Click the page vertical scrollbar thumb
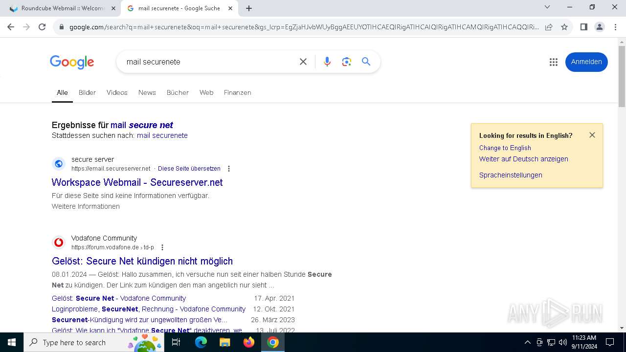This screenshot has width=626, height=352. (x=622, y=76)
